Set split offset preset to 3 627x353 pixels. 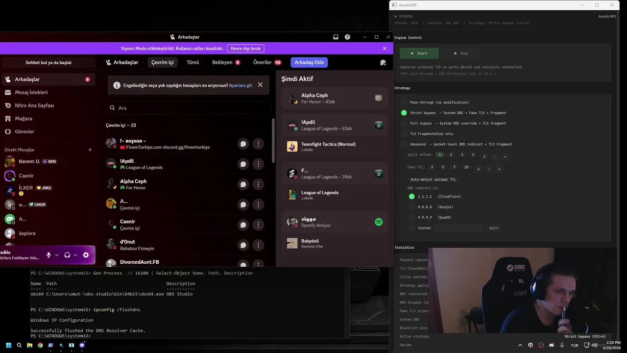tap(462, 154)
